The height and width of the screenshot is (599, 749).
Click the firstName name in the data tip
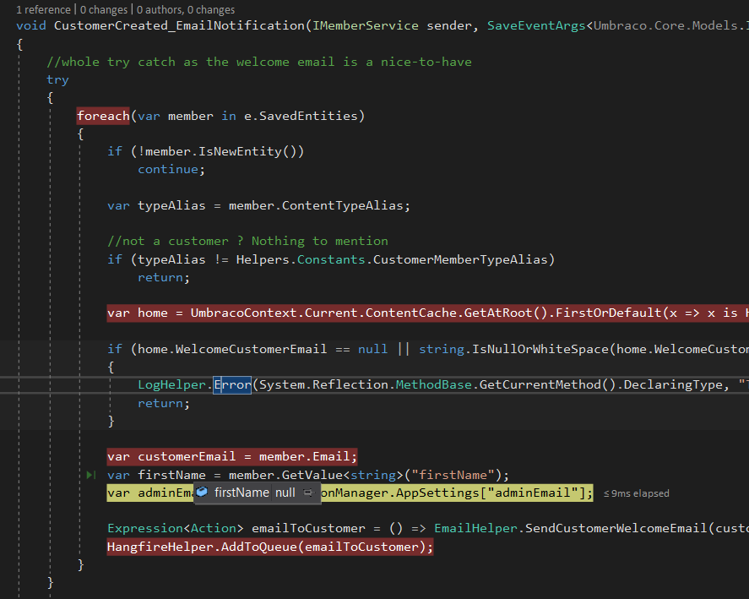pos(242,493)
